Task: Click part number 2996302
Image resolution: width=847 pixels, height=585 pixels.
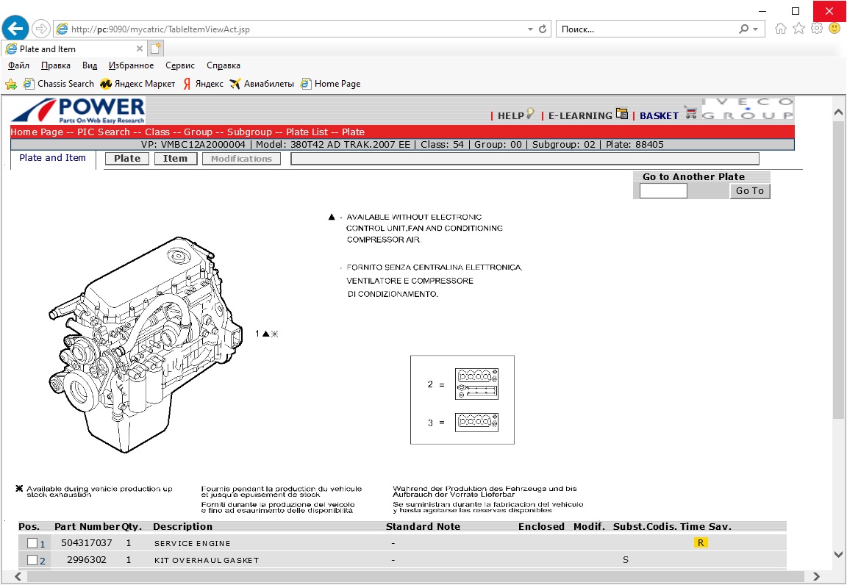Action: pyautogui.click(x=87, y=559)
